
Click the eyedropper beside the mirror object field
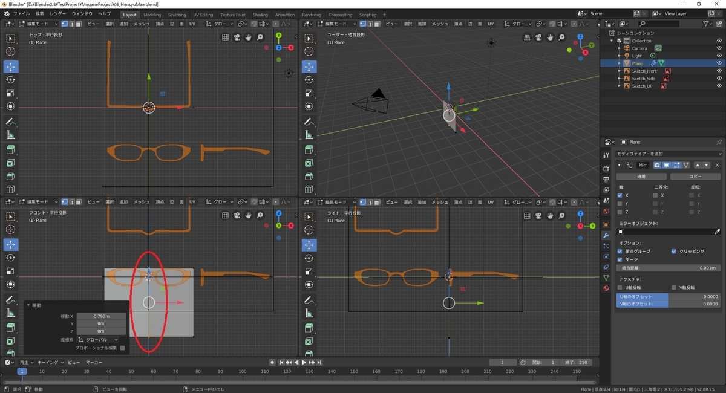(718, 232)
